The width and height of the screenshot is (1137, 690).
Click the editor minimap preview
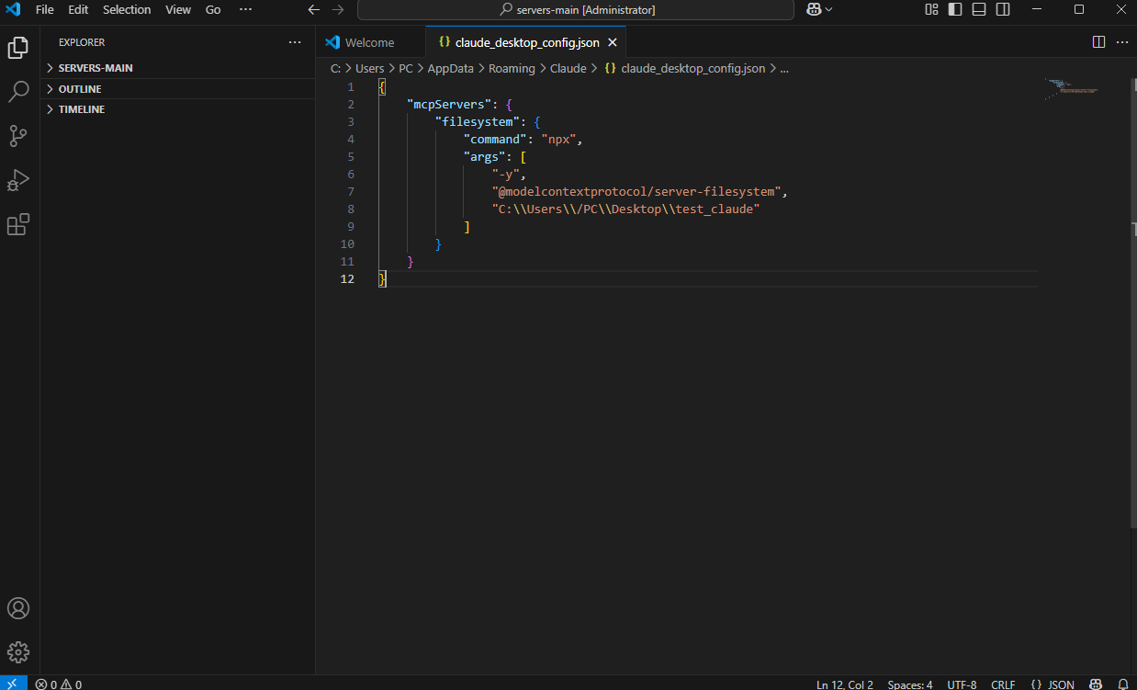1071,88
